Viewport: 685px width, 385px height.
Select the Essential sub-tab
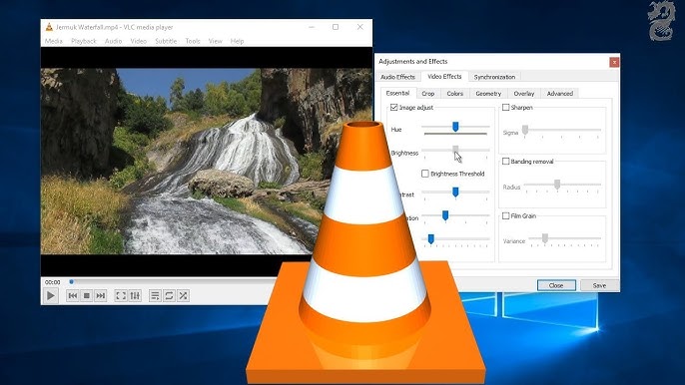click(397, 93)
